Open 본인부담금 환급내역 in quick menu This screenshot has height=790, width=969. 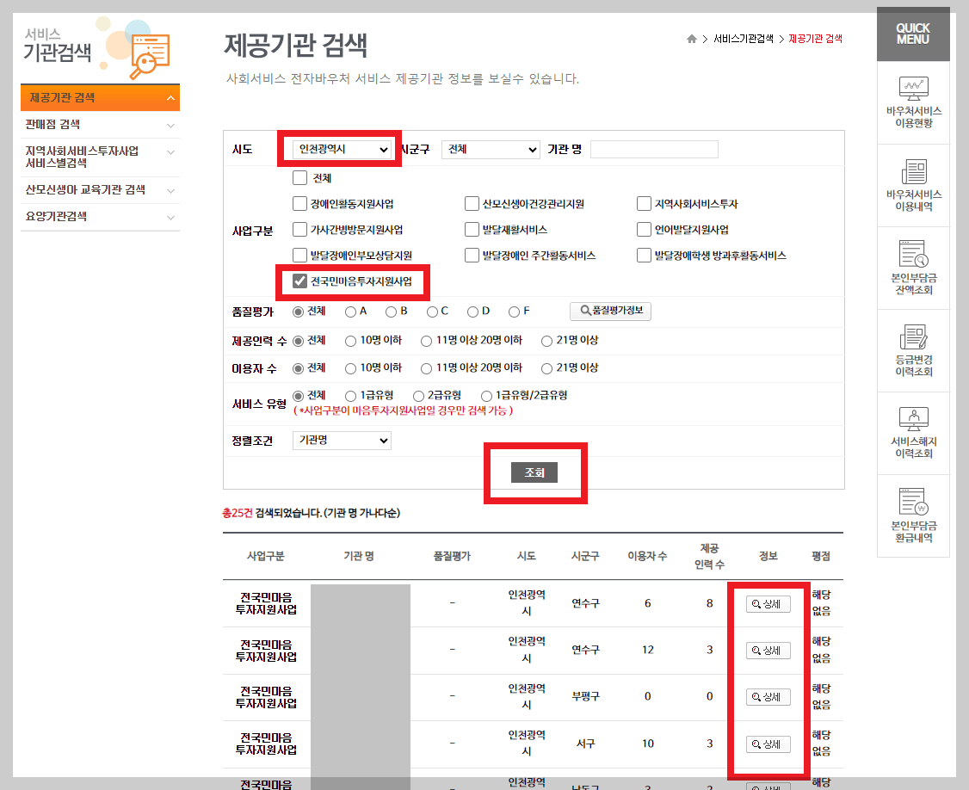(914, 515)
